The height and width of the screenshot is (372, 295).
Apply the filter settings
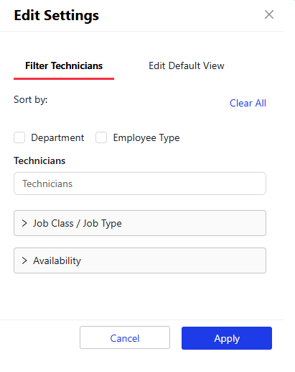pyautogui.click(x=227, y=338)
